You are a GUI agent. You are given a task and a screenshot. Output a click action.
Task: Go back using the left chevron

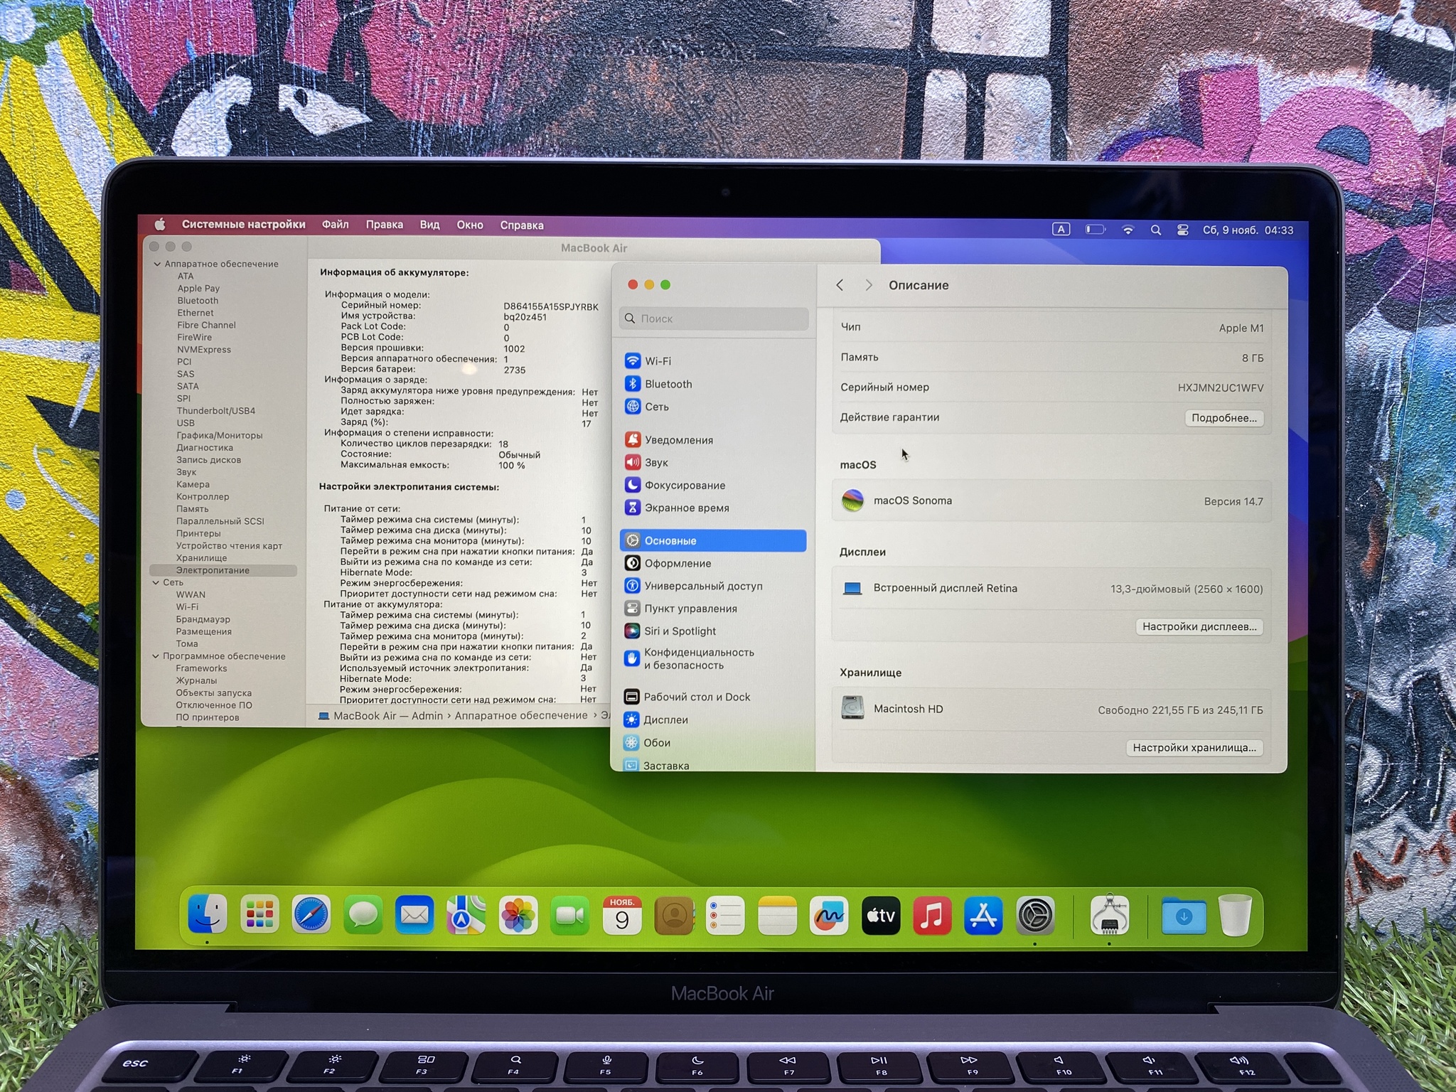coord(840,285)
